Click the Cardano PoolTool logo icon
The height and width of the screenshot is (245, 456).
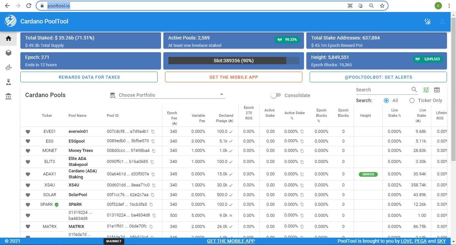click(x=11, y=21)
